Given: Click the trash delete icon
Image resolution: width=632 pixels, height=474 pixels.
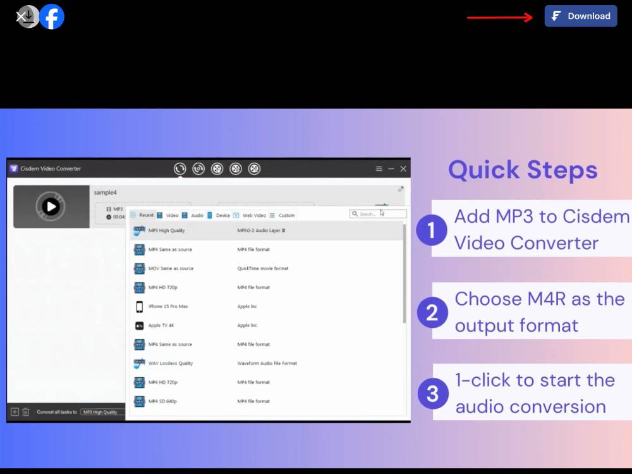Looking at the screenshot, I should coord(26,412).
